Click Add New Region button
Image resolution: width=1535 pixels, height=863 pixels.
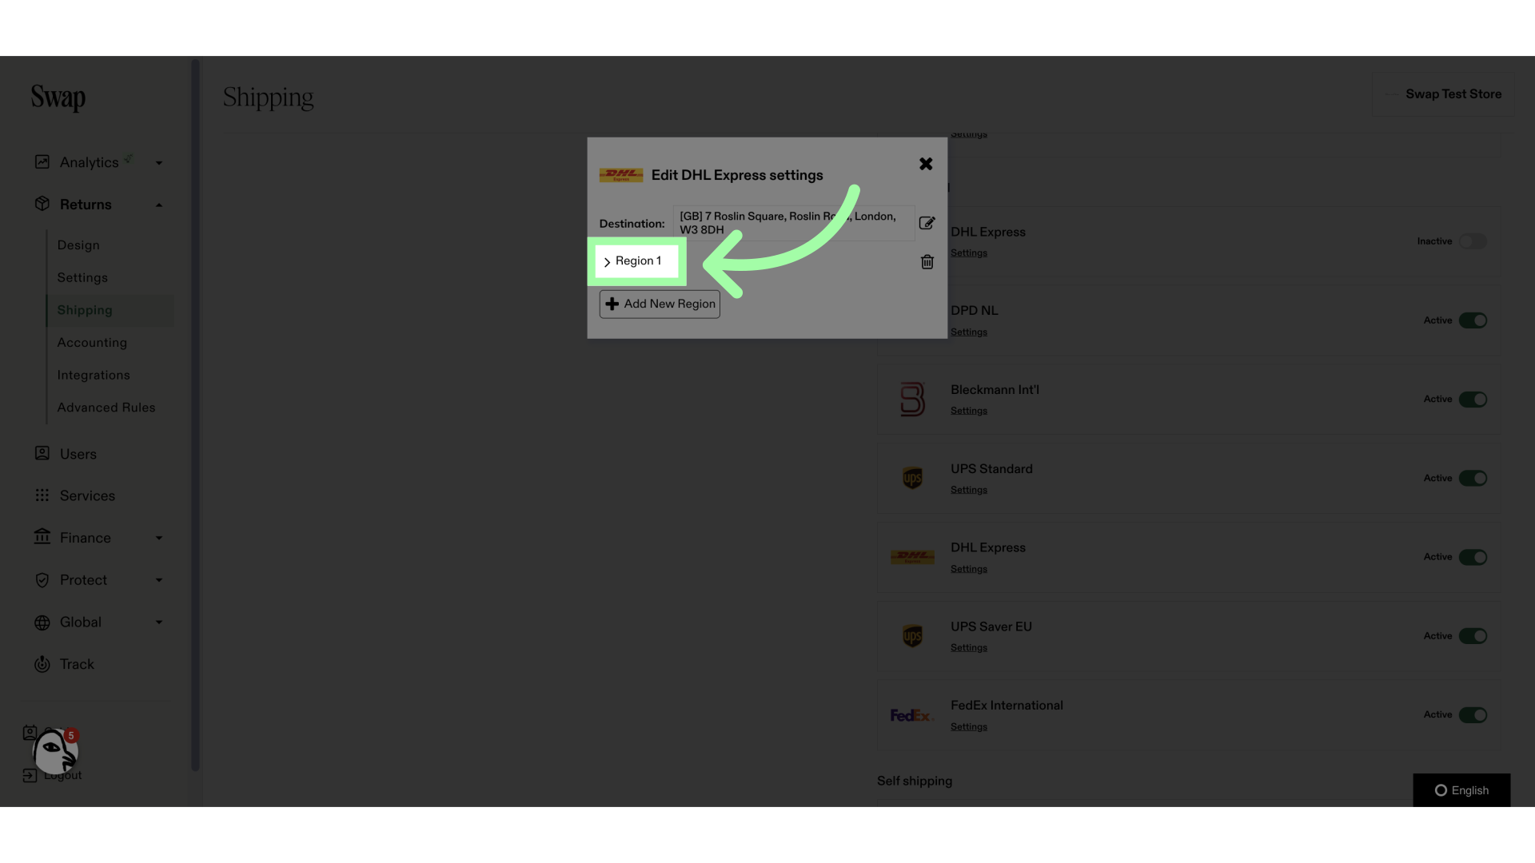pyautogui.click(x=659, y=304)
